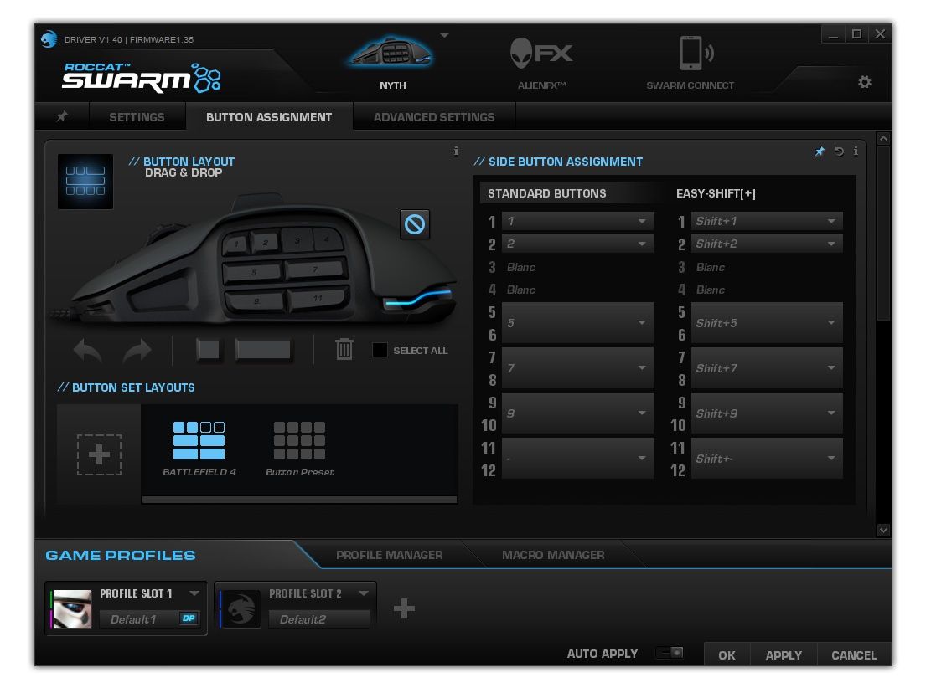The image size is (931, 698).
Task: Pick the wide double button shape
Action: (262, 350)
